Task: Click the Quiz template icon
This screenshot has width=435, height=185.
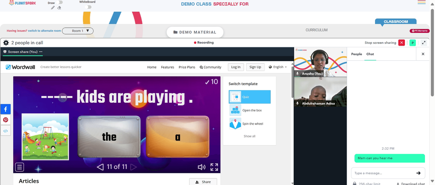Action: pos(235,97)
